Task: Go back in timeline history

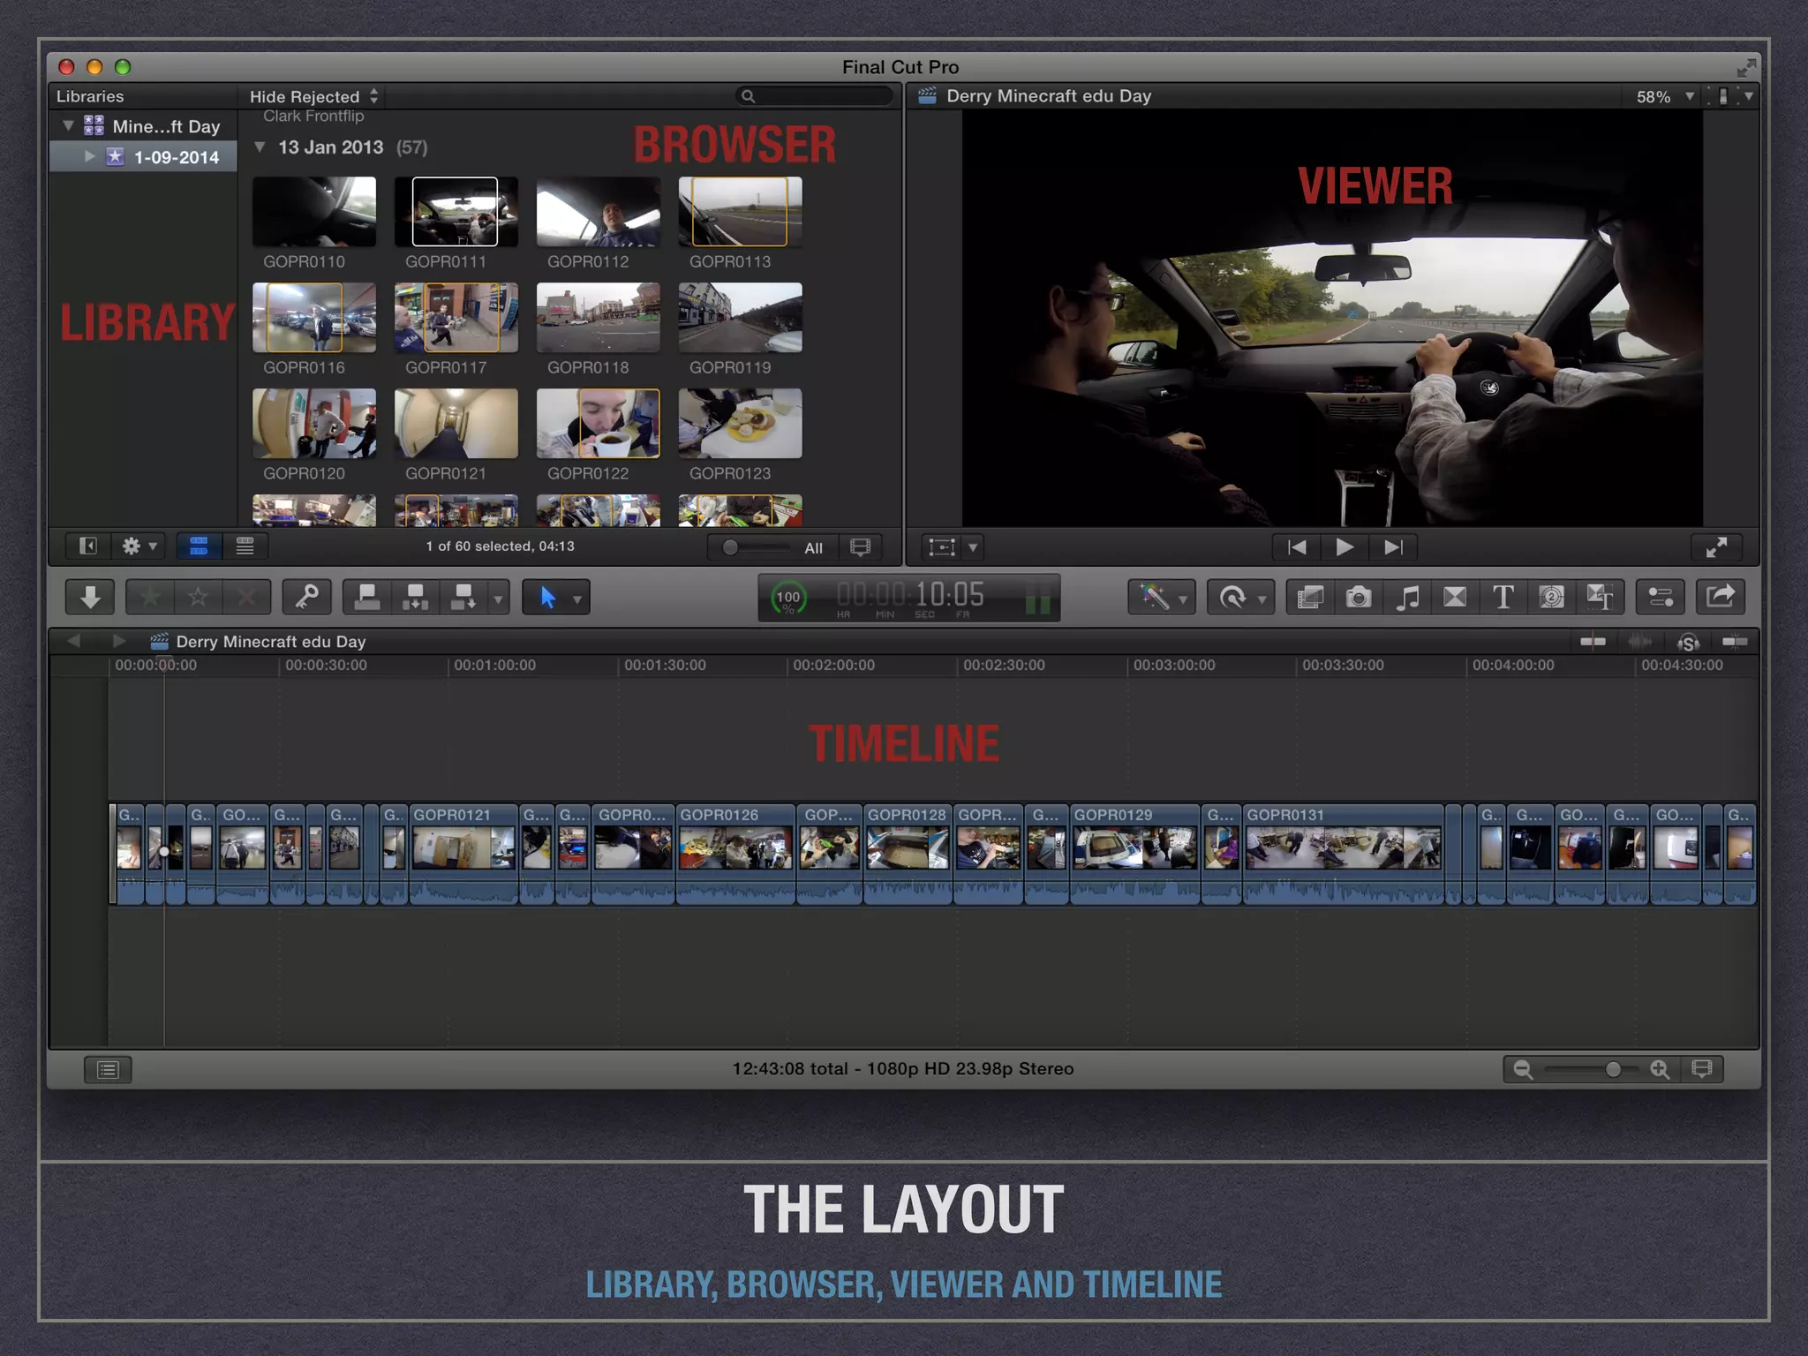Action: [x=74, y=641]
